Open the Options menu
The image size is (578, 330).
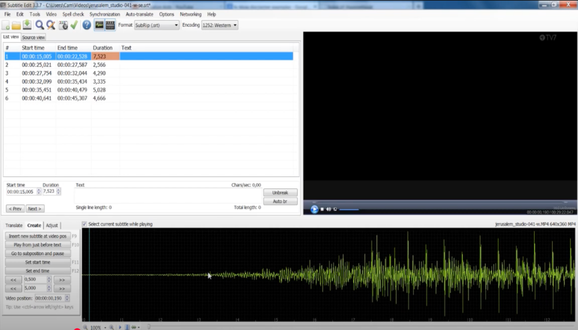(166, 14)
